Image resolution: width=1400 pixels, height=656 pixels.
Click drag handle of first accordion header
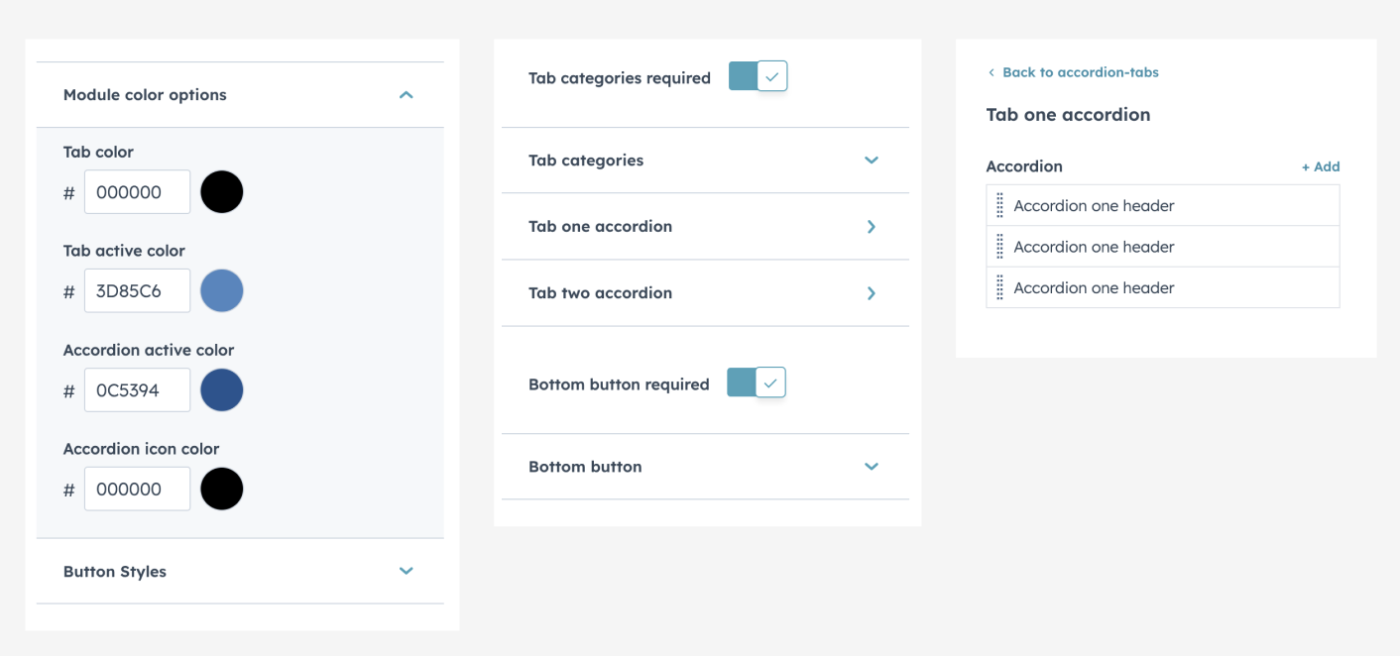pos(999,206)
